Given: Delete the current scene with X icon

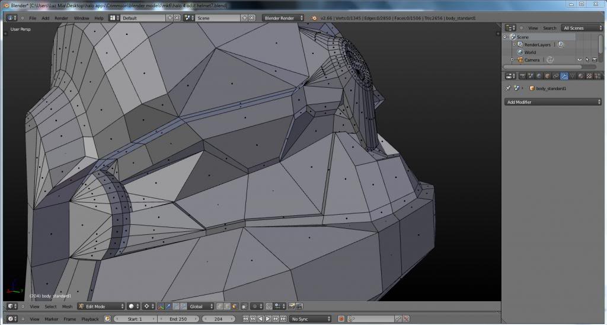Looking at the screenshot, I should [x=252, y=18].
